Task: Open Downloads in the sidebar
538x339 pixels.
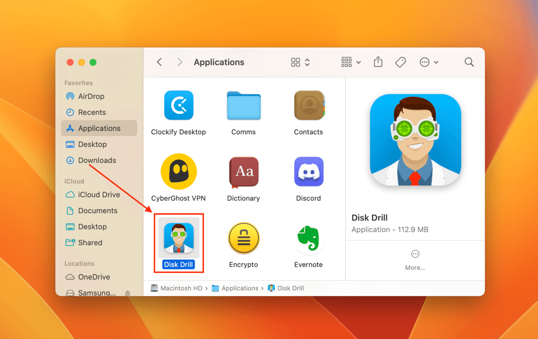Action: coord(99,160)
